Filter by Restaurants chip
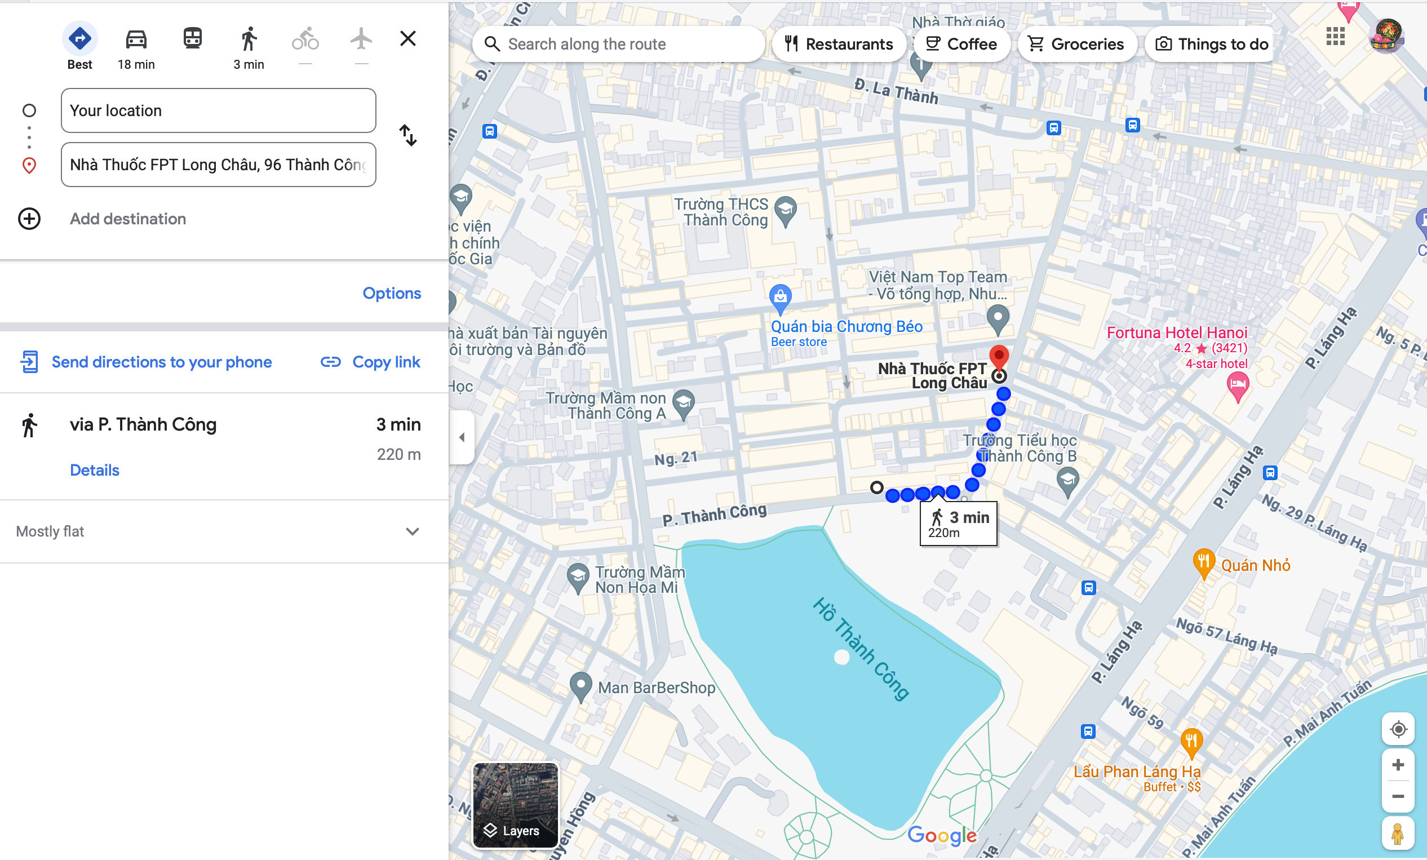This screenshot has height=860, width=1427. point(839,44)
